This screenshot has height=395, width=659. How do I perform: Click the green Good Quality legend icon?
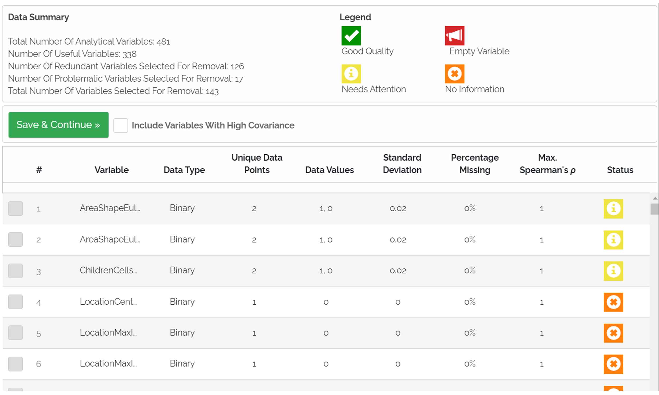[351, 36]
